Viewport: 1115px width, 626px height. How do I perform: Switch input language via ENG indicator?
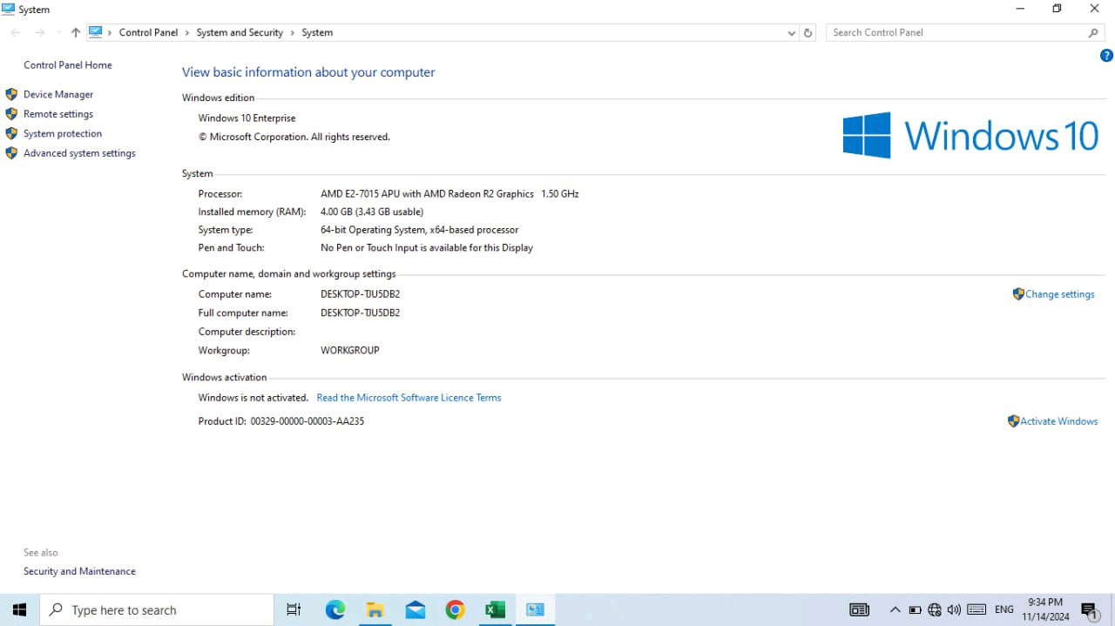coord(1003,609)
